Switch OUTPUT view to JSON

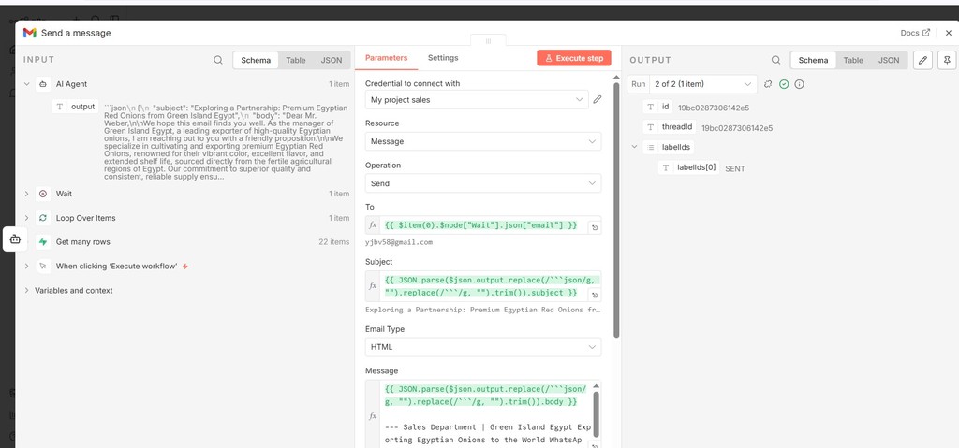(889, 60)
